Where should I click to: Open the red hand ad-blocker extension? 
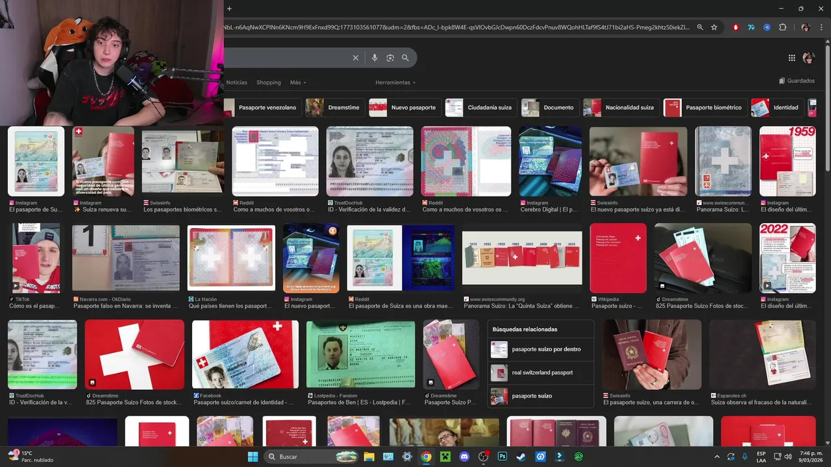(736, 27)
